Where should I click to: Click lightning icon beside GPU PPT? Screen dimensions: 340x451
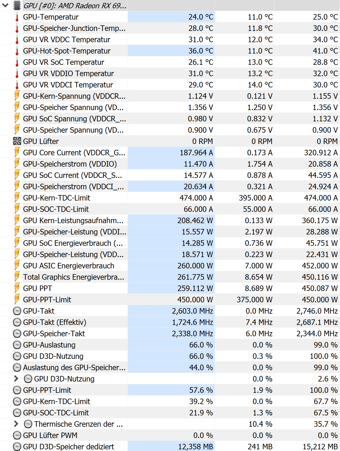point(17,288)
